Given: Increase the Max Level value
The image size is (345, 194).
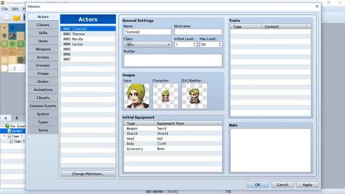Looking at the screenshot, I should 219,43.
